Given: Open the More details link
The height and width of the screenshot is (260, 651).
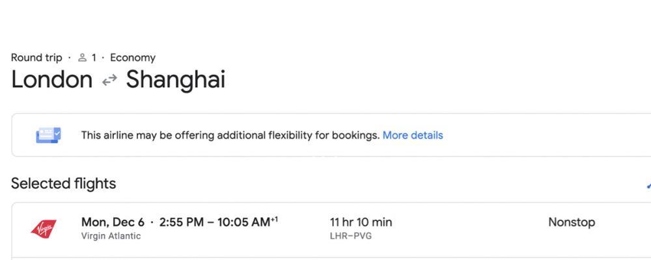Looking at the screenshot, I should tap(413, 135).
